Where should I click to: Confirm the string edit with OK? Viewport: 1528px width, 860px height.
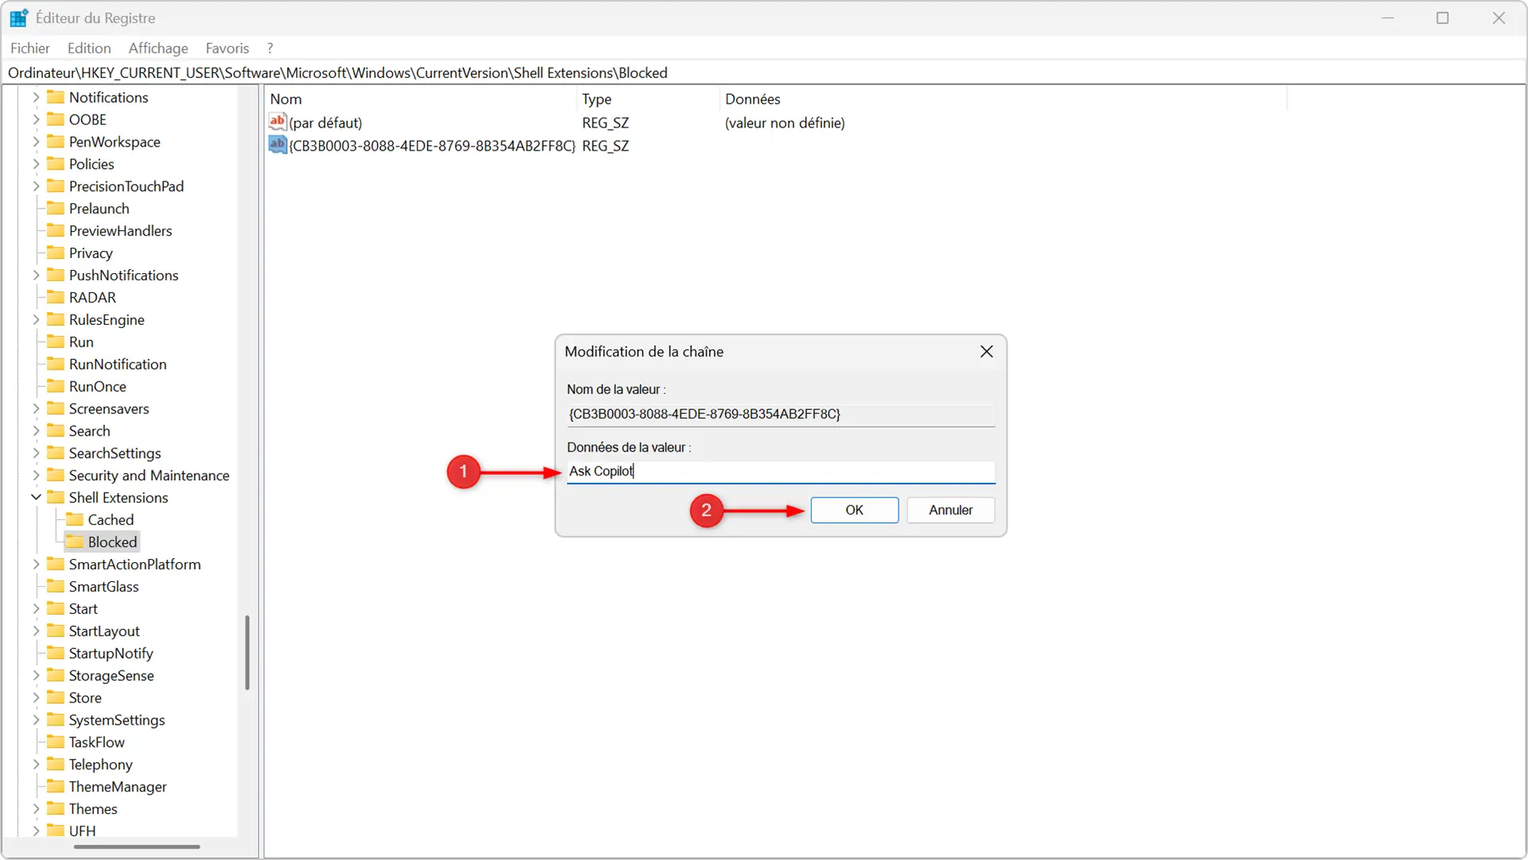855,510
